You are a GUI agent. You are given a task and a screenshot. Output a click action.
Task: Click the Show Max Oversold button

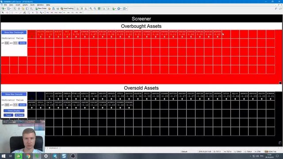pyautogui.click(x=14, y=94)
